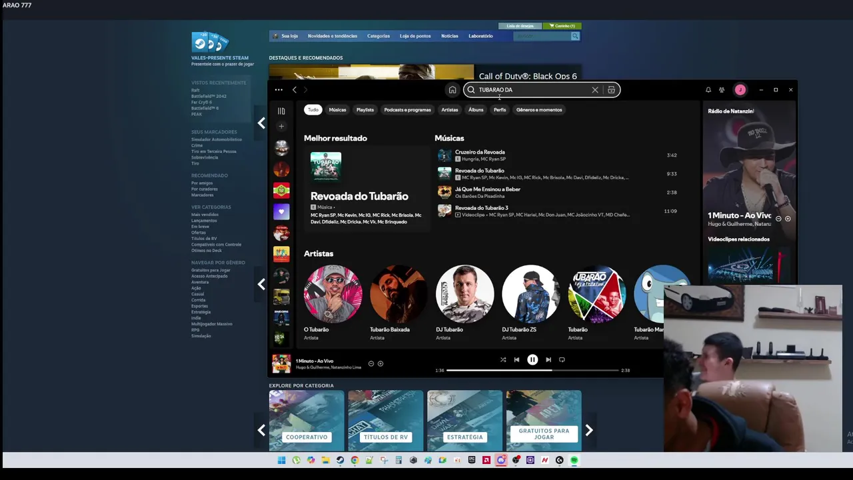The width and height of the screenshot is (853, 480).
Task: Open the Estratégia category in Steam
Action: coord(464,421)
